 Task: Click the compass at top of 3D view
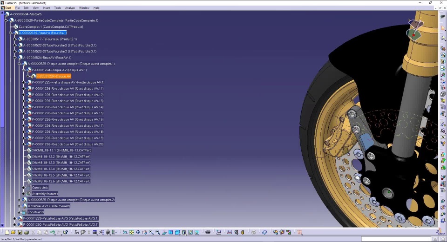pos(415,30)
